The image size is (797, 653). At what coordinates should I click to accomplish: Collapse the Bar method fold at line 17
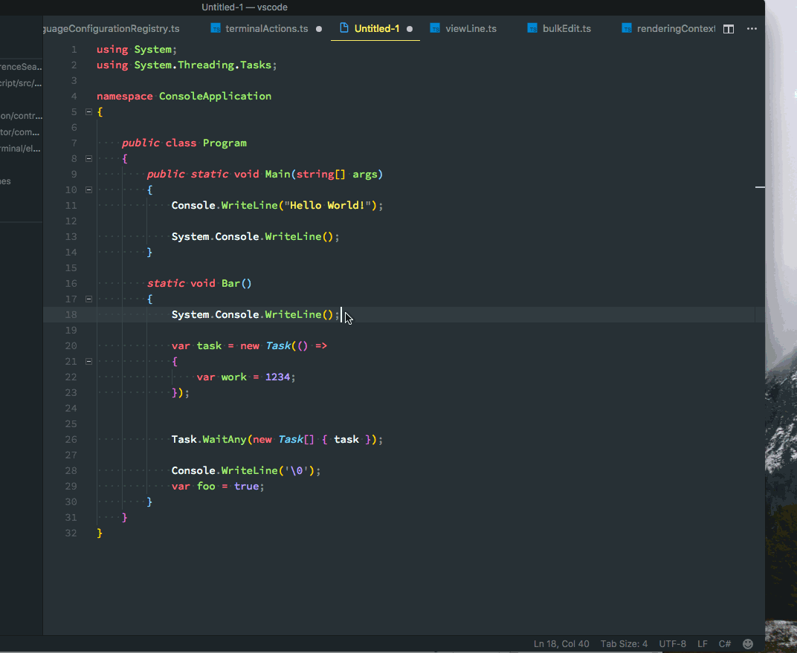click(x=88, y=299)
